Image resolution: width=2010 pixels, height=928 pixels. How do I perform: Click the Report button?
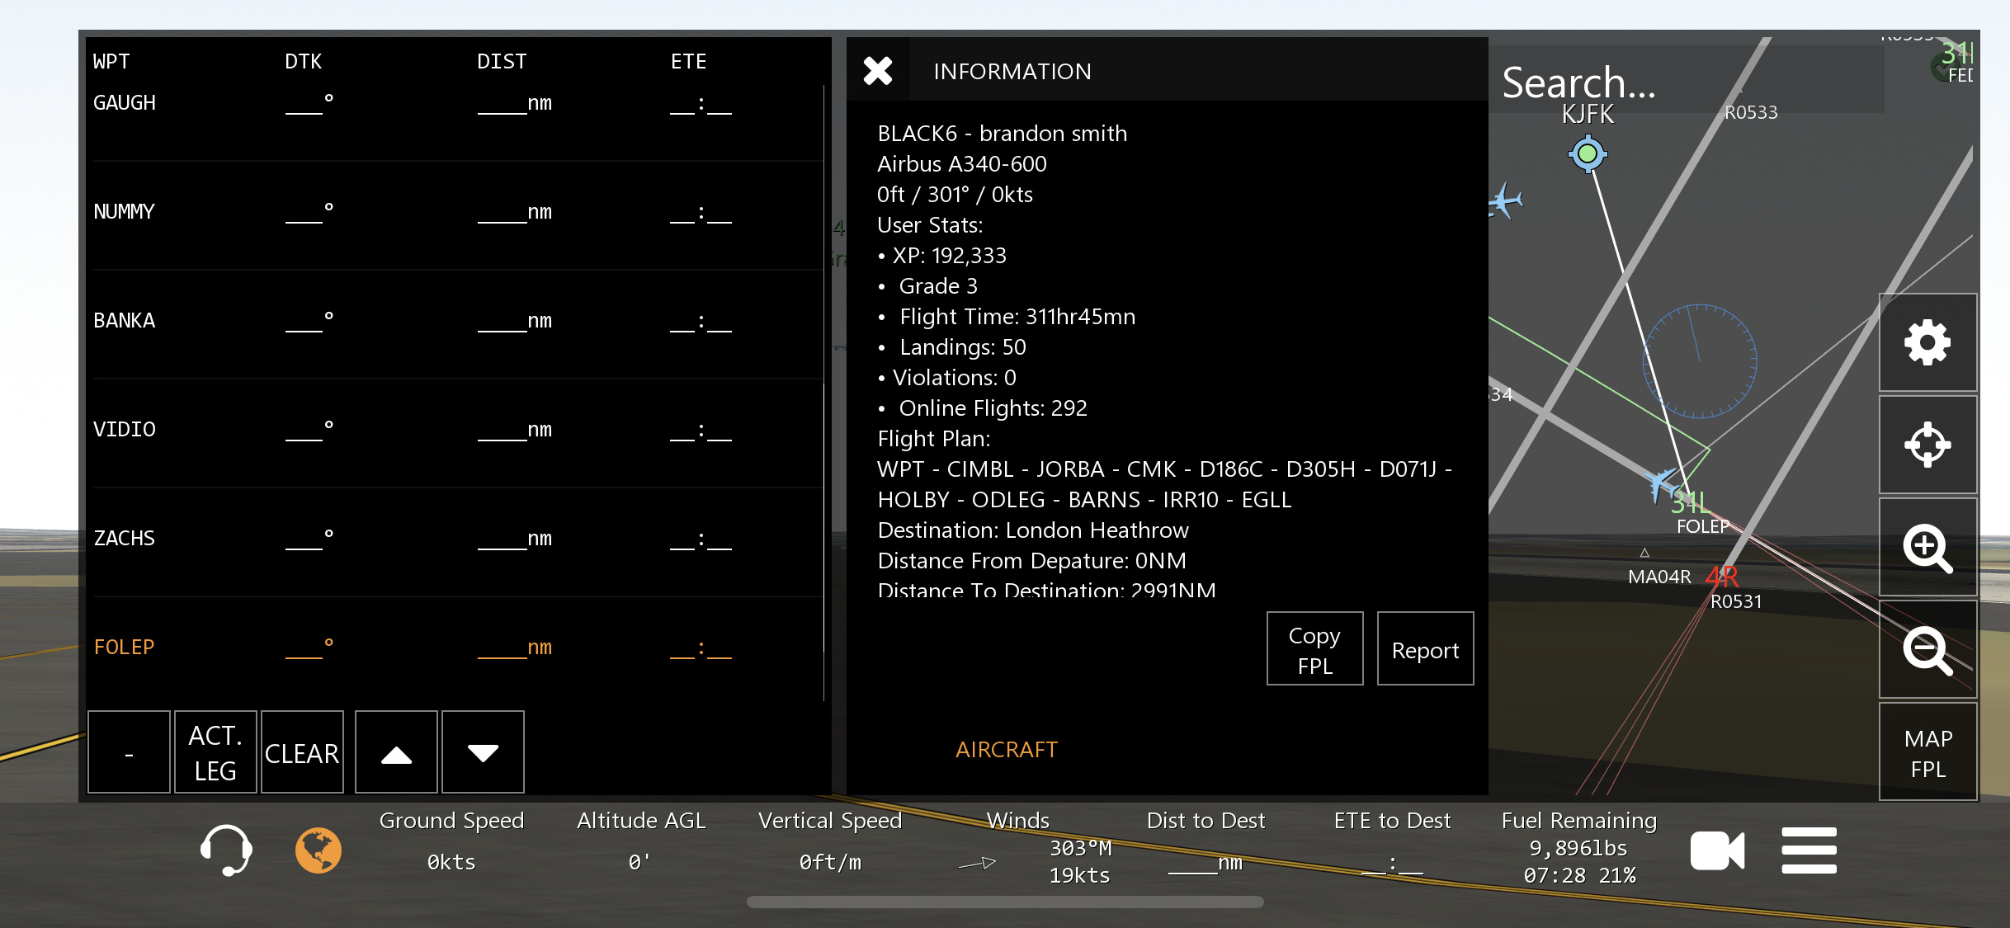click(x=1425, y=649)
